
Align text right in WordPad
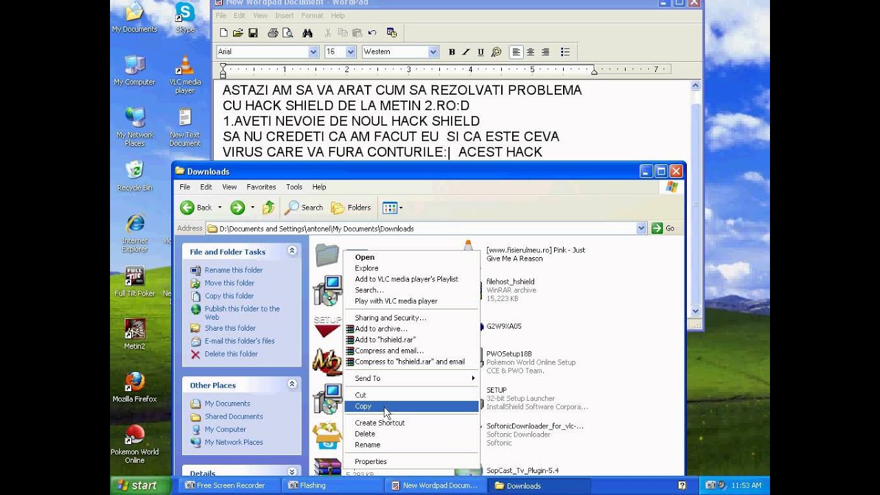tap(545, 52)
